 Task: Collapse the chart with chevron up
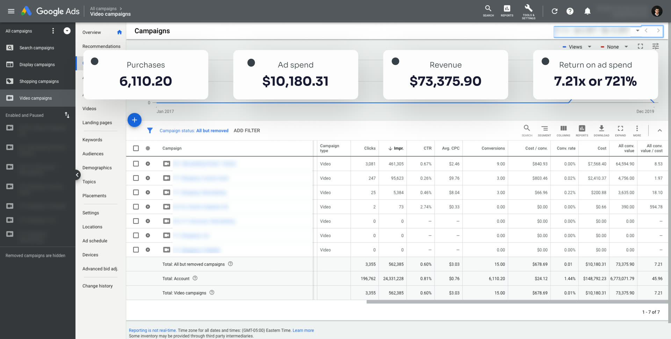[660, 130]
